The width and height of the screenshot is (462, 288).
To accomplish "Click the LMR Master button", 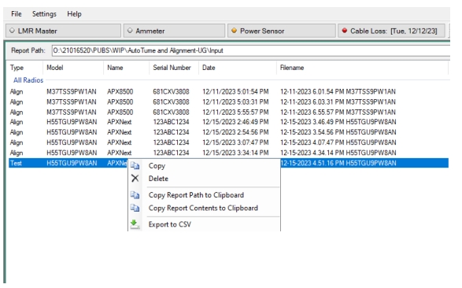I will pos(63,31).
